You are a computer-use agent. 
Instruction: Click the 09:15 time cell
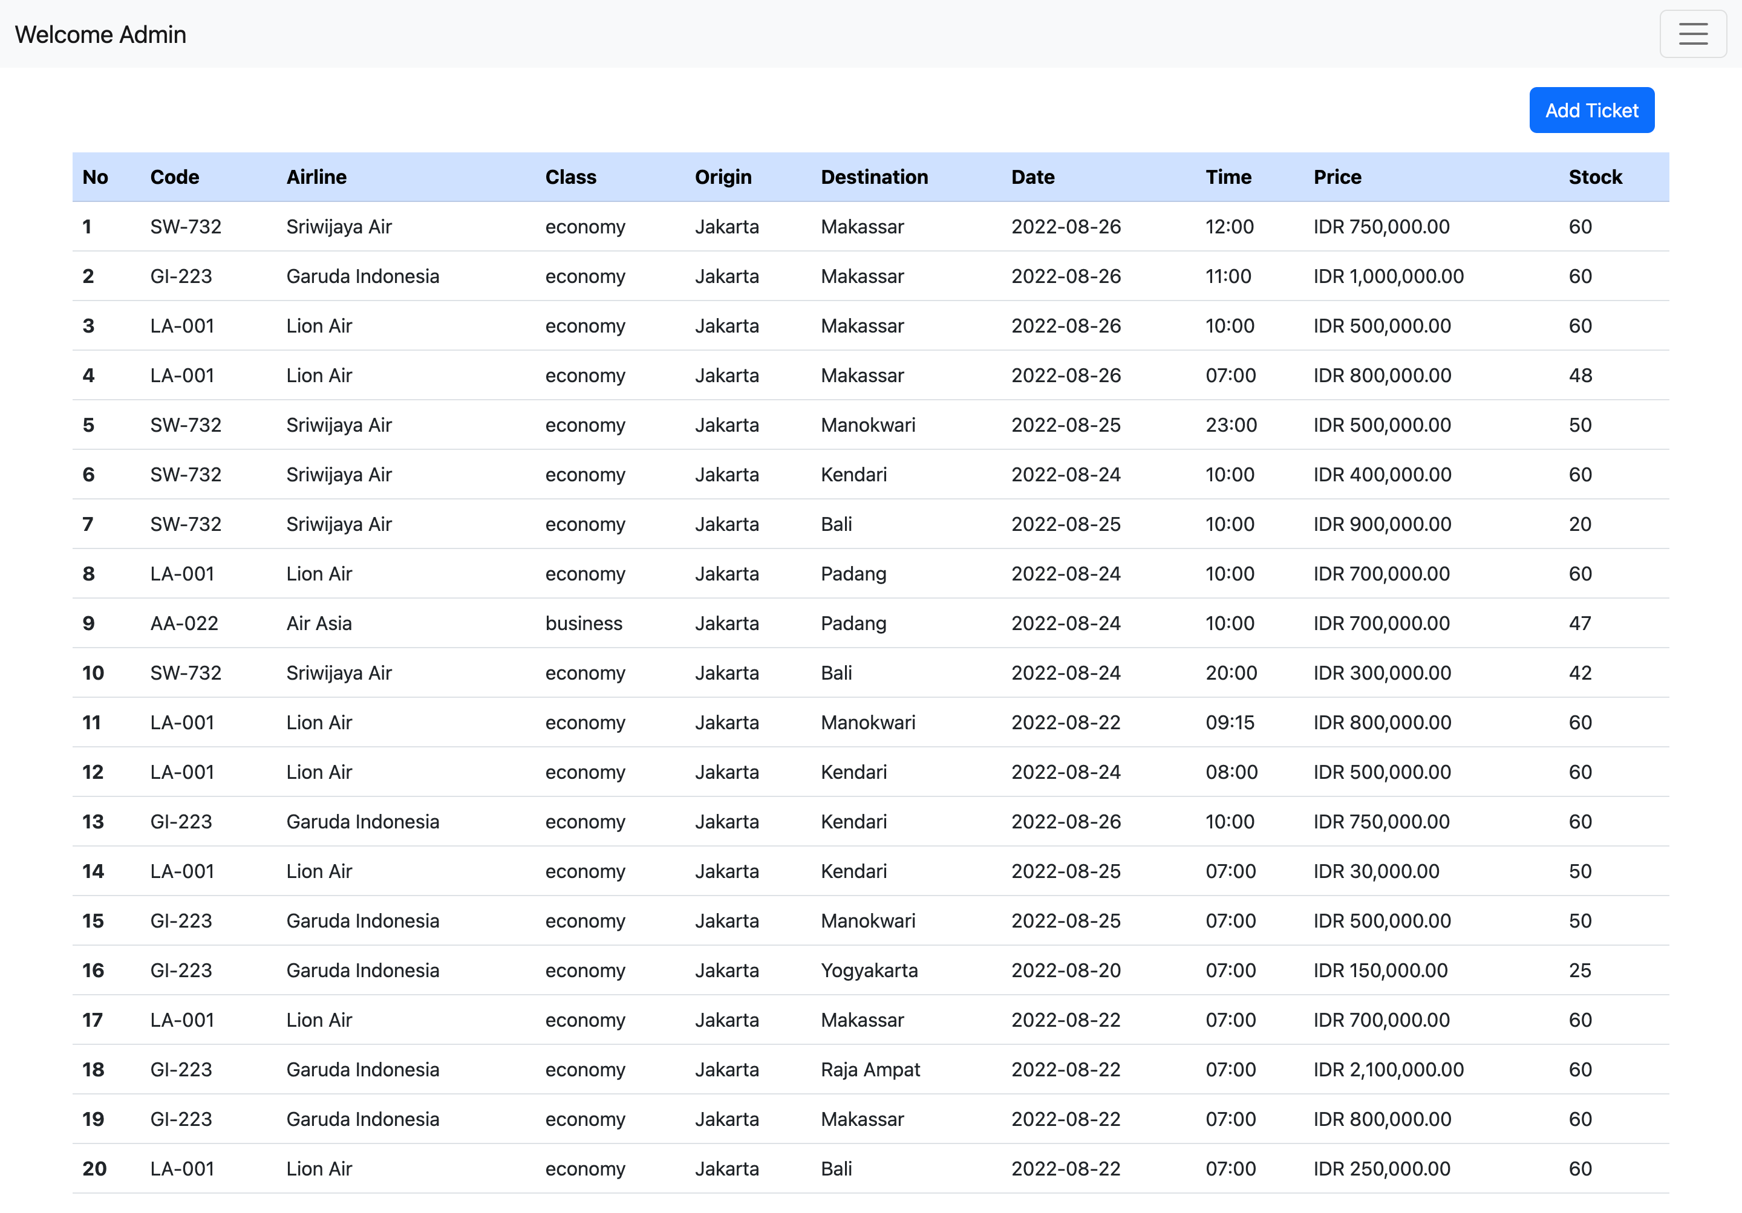[x=1230, y=722]
